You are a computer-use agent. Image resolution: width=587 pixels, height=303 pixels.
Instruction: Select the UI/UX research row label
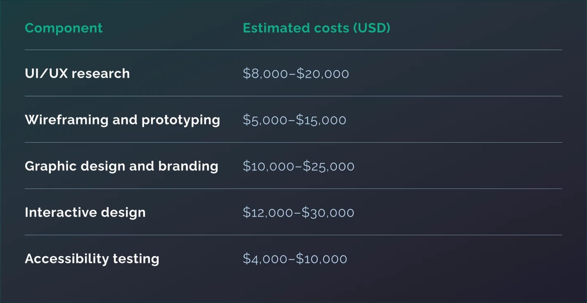(x=77, y=74)
